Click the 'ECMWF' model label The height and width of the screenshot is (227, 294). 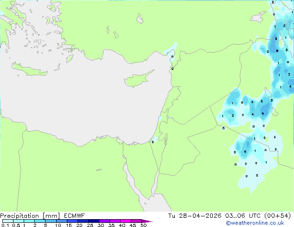click(x=75, y=216)
